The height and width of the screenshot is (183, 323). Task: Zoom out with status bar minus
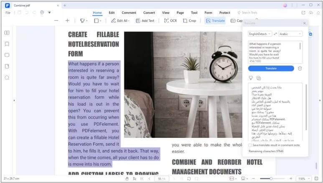[254, 179]
